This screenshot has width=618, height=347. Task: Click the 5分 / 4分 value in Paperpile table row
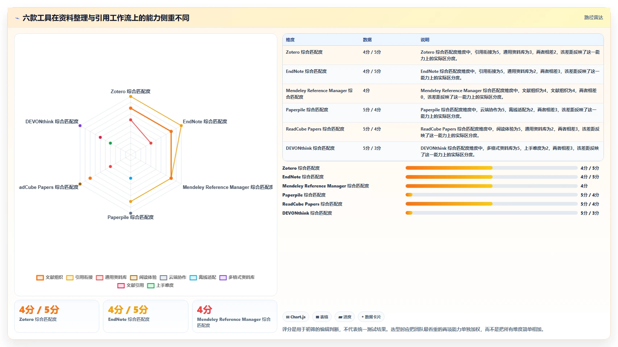tap(372, 110)
